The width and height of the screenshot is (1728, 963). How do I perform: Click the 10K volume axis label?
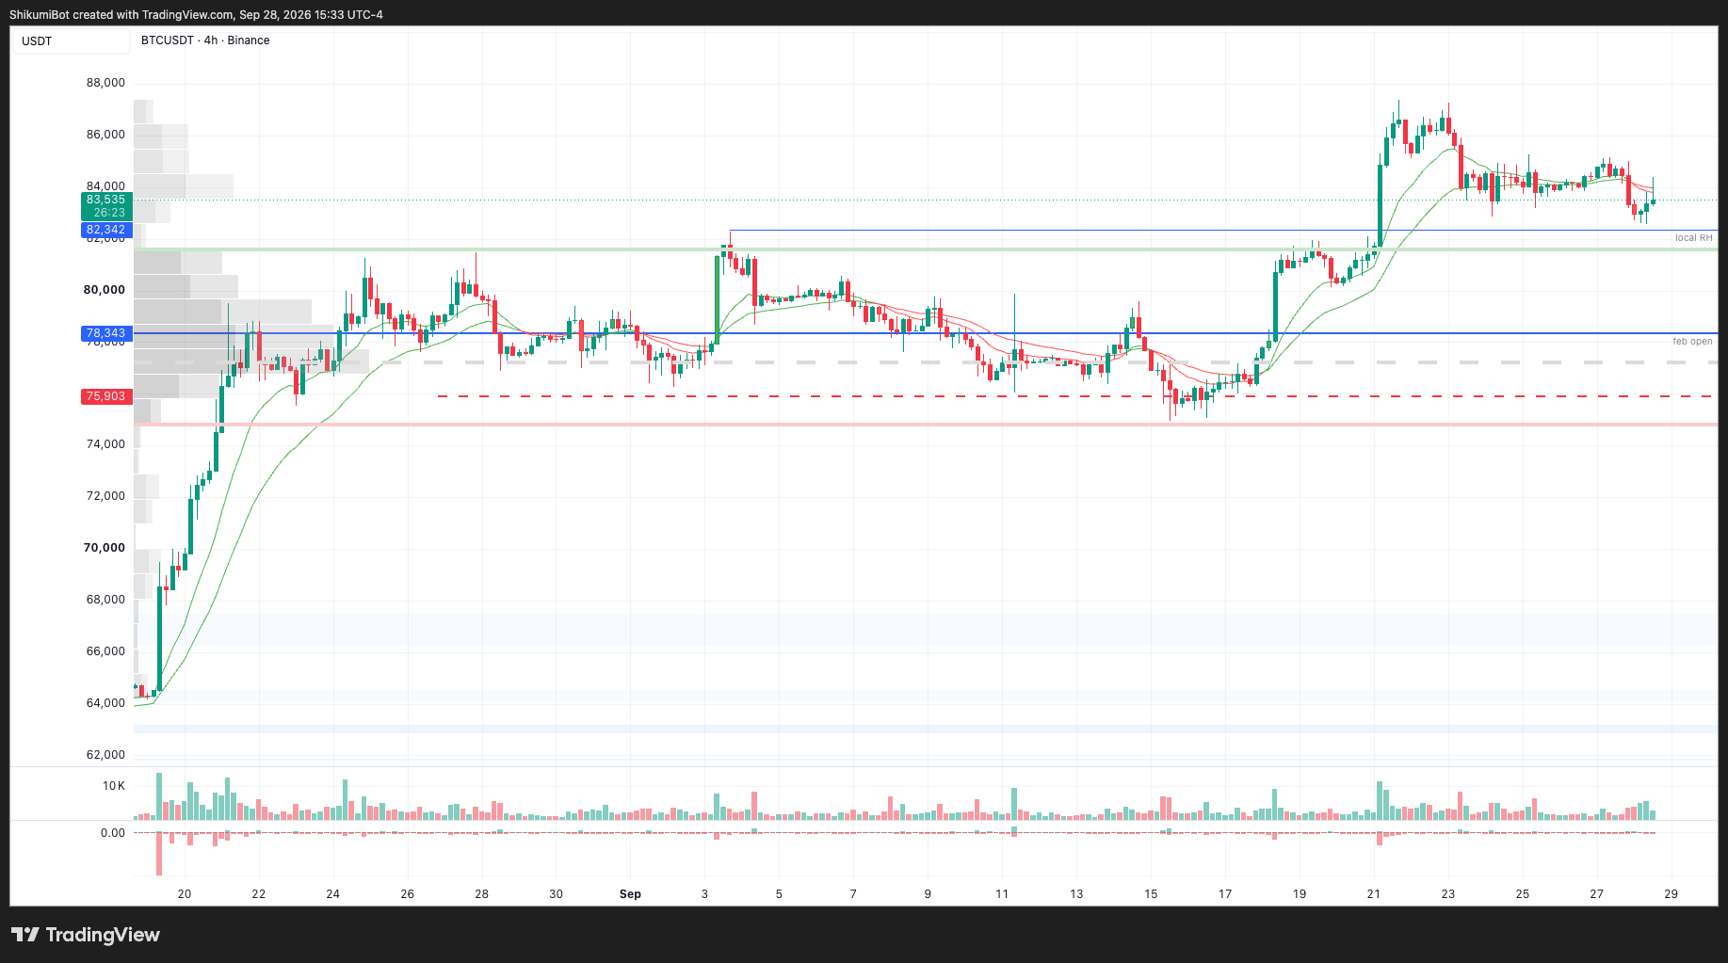(114, 786)
